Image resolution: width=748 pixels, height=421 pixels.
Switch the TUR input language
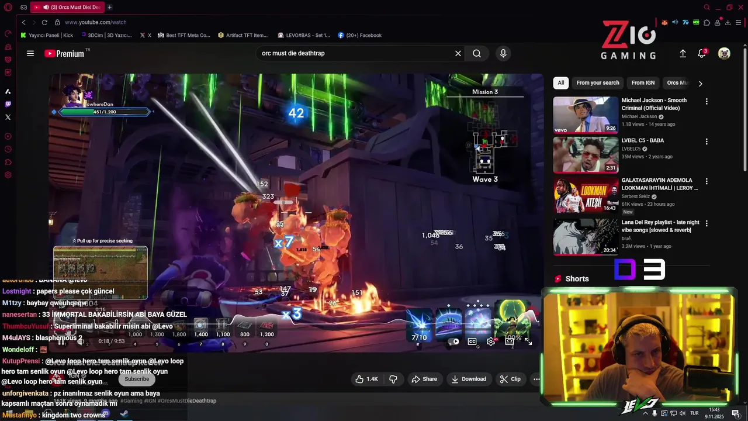[693, 413]
